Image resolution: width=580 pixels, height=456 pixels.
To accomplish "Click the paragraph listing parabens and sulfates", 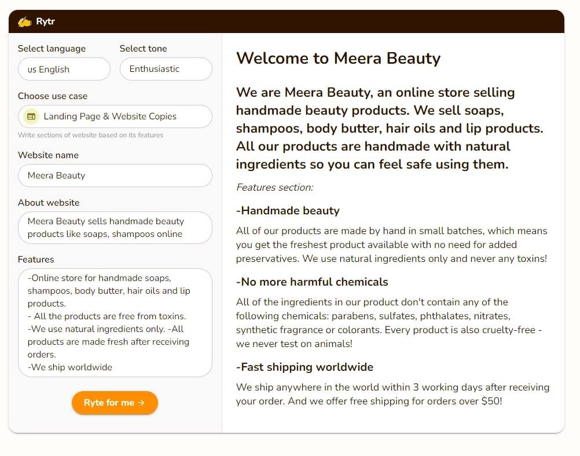I will coord(389,323).
